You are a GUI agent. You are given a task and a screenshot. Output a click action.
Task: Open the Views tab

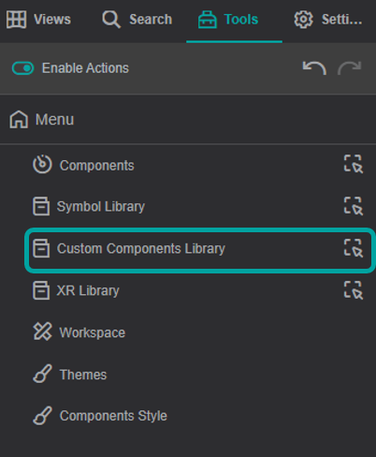click(x=38, y=20)
